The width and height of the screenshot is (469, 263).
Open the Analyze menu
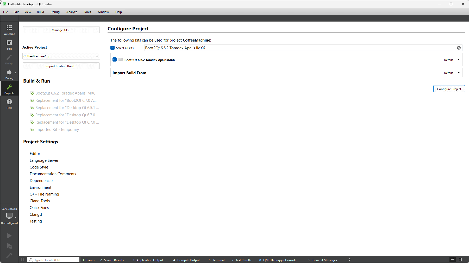click(72, 12)
